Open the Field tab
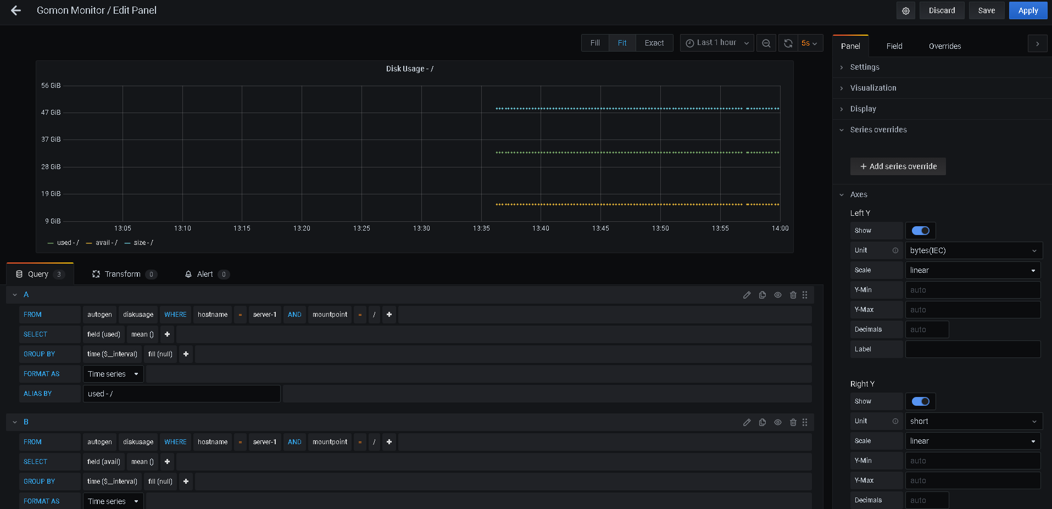This screenshot has height=509, width=1052. 894,46
